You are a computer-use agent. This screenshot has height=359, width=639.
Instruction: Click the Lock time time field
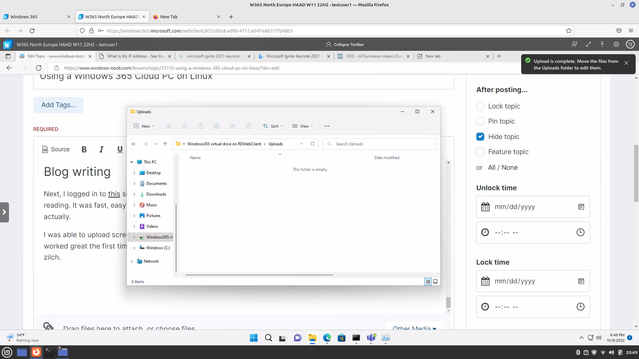533,307
